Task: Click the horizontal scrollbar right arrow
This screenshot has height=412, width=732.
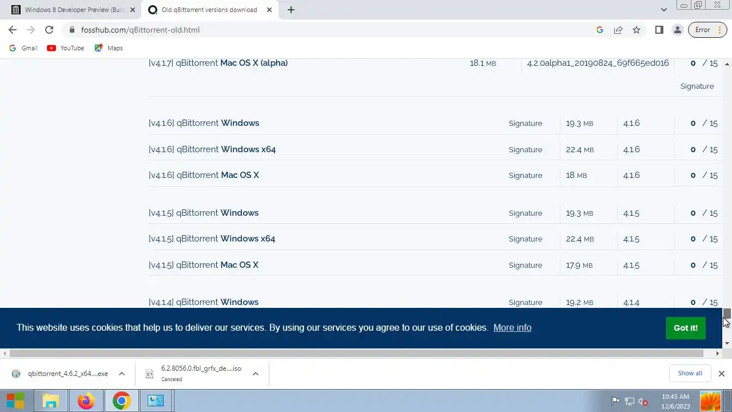Action: pyautogui.click(x=718, y=353)
